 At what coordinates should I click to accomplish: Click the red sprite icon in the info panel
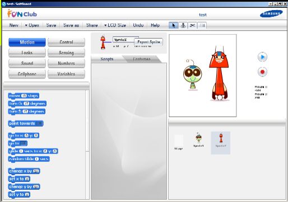click(103, 42)
